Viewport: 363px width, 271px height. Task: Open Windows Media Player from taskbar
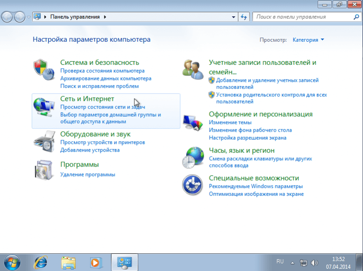tap(95, 262)
